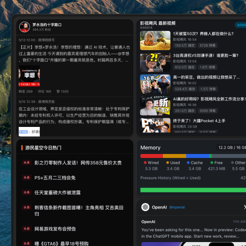Open video title 高一的芋豆 做出的视频让我惊呆了
This screenshot has height=246, width=246.
[x=206, y=77]
